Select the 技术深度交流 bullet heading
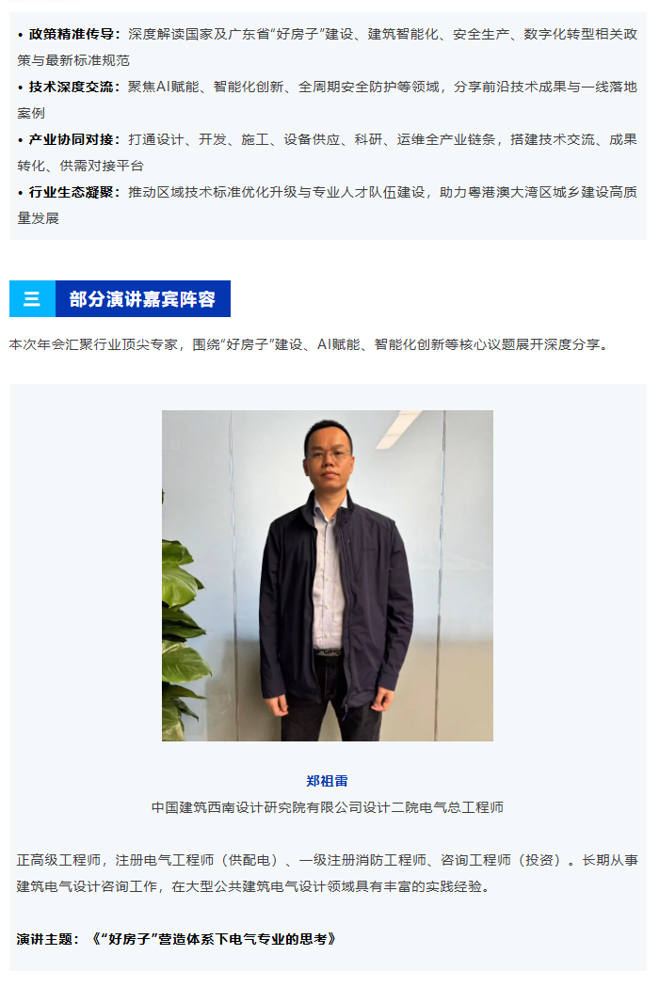 click(x=72, y=87)
